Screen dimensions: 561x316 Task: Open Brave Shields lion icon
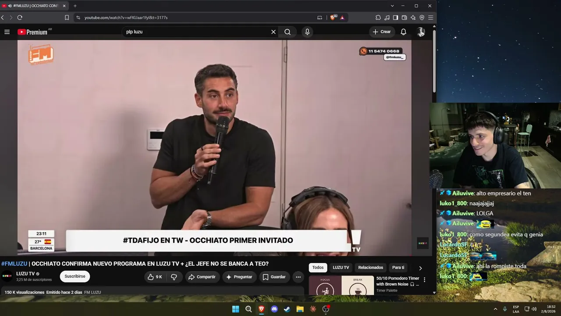(333, 18)
